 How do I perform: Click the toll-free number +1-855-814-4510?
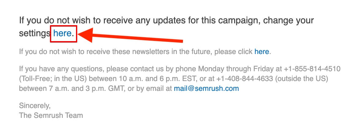pos(312,69)
